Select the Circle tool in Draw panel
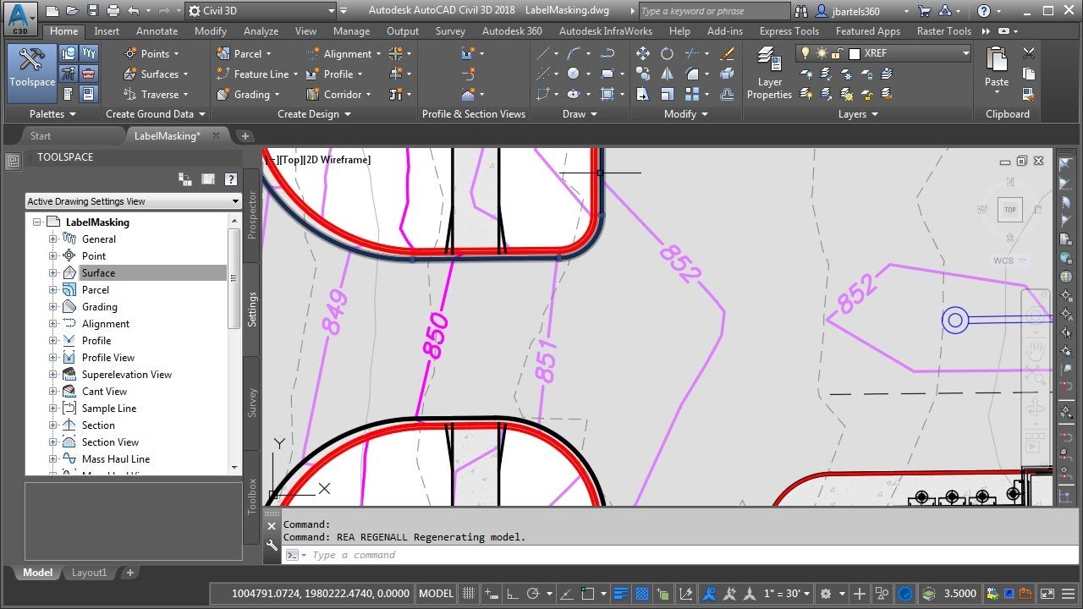 coord(574,74)
